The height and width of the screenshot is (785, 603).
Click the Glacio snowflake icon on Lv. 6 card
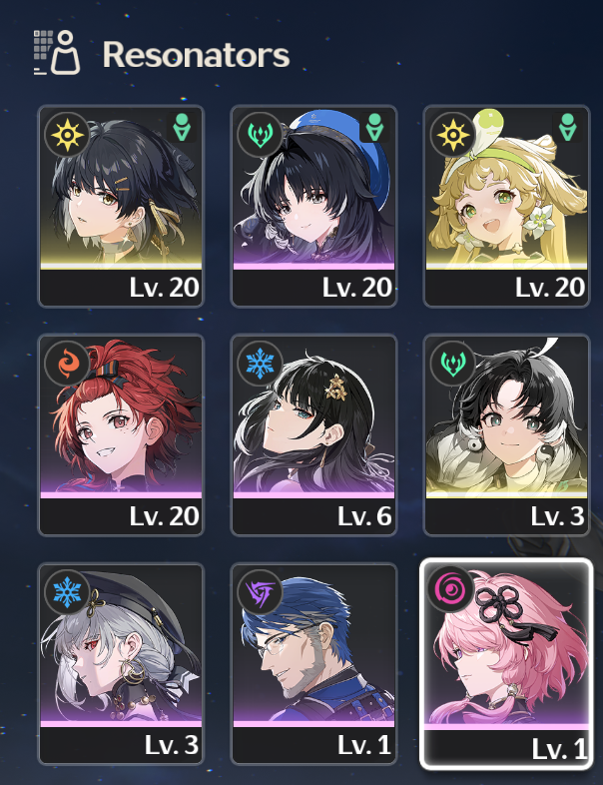tap(261, 364)
